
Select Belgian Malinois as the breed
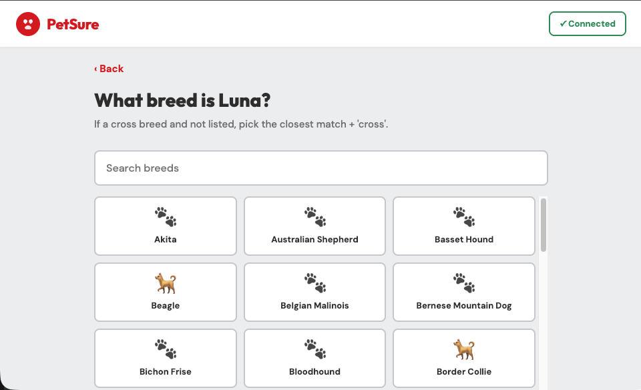[314, 292]
